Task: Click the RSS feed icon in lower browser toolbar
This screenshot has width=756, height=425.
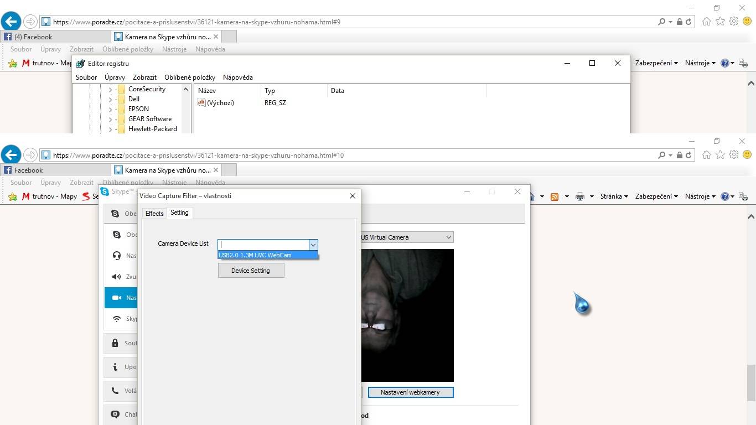Action: click(554, 196)
